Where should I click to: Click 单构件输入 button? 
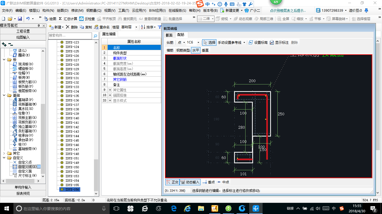tap(23, 187)
